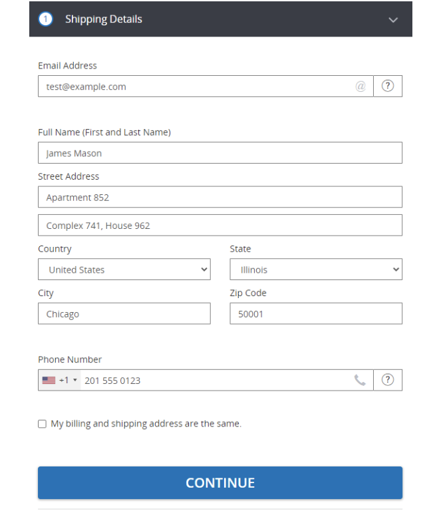Image resolution: width=439 pixels, height=515 pixels.
Task: Focus the Full Name field
Action: [x=219, y=153]
